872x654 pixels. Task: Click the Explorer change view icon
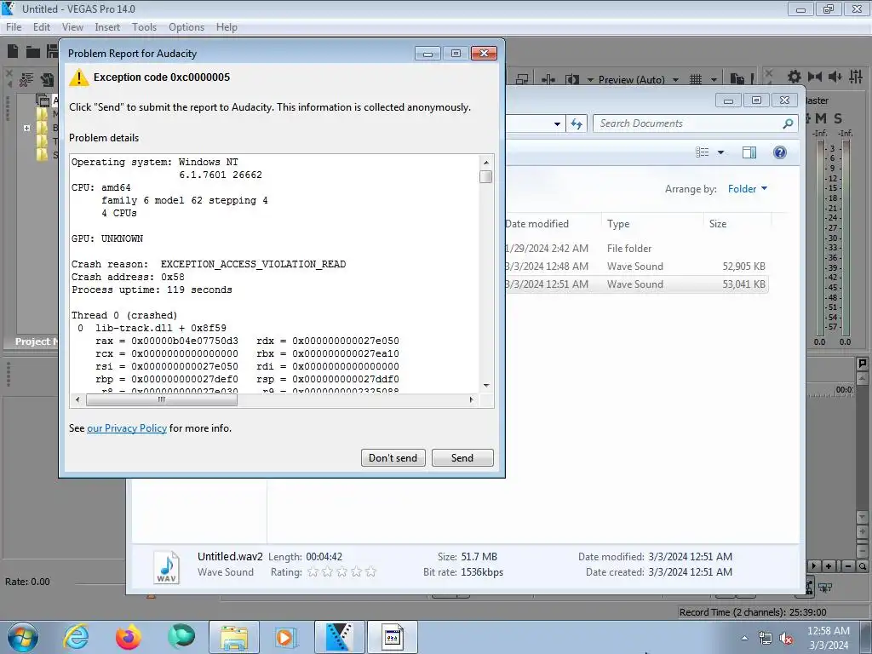pos(703,152)
